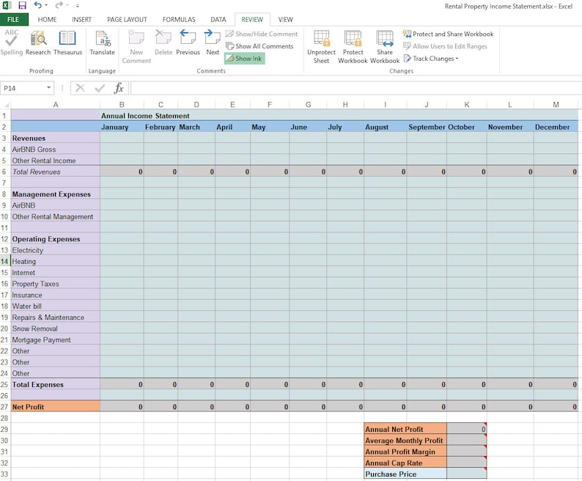This screenshot has width=582, height=481.
Task: Open the Thesaurus
Action: point(67,43)
